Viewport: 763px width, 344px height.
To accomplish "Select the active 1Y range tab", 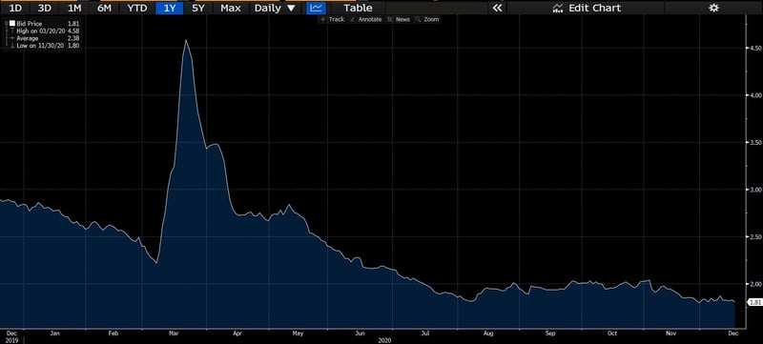I will pyautogui.click(x=170, y=8).
